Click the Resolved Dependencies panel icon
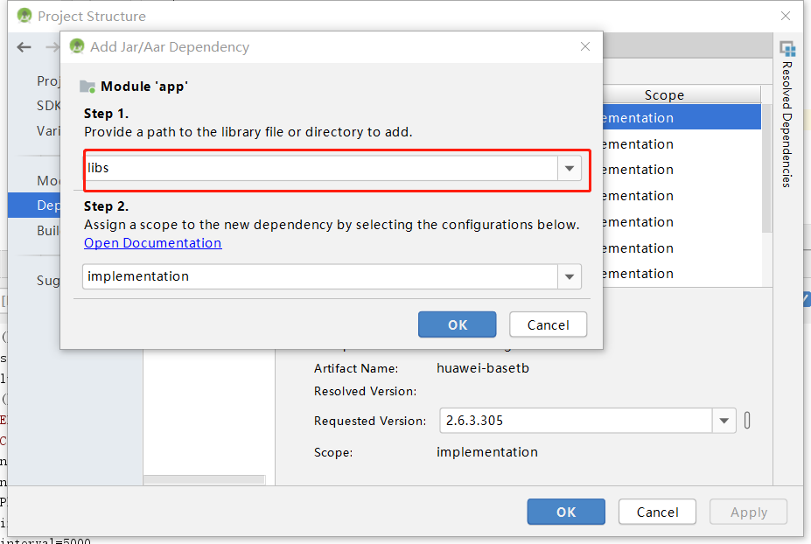This screenshot has height=544, width=811. point(787,49)
